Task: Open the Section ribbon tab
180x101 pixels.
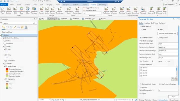Action: coord(93,5)
